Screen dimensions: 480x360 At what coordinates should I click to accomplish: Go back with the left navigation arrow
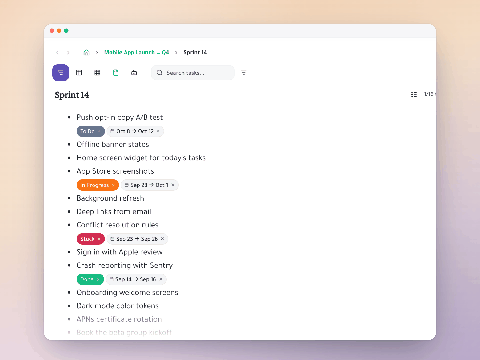pos(57,53)
